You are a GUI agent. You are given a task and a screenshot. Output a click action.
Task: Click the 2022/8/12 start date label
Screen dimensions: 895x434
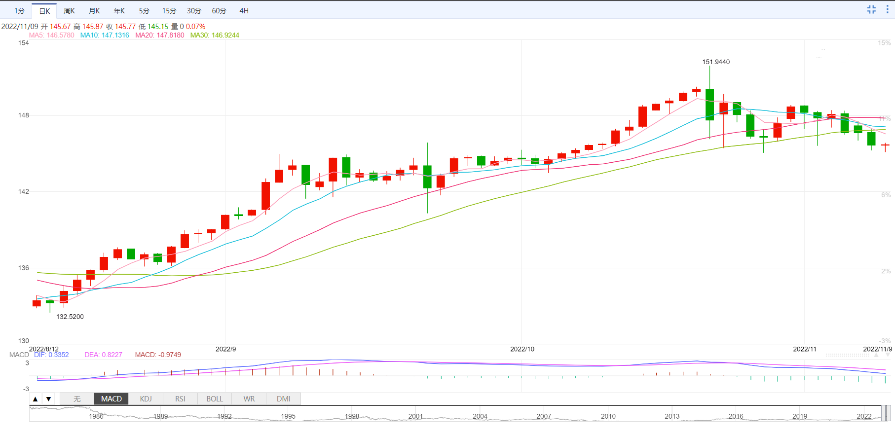pyautogui.click(x=44, y=349)
